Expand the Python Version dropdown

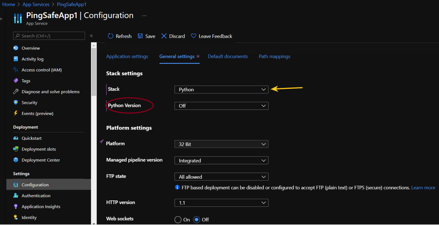click(x=221, y=106)
